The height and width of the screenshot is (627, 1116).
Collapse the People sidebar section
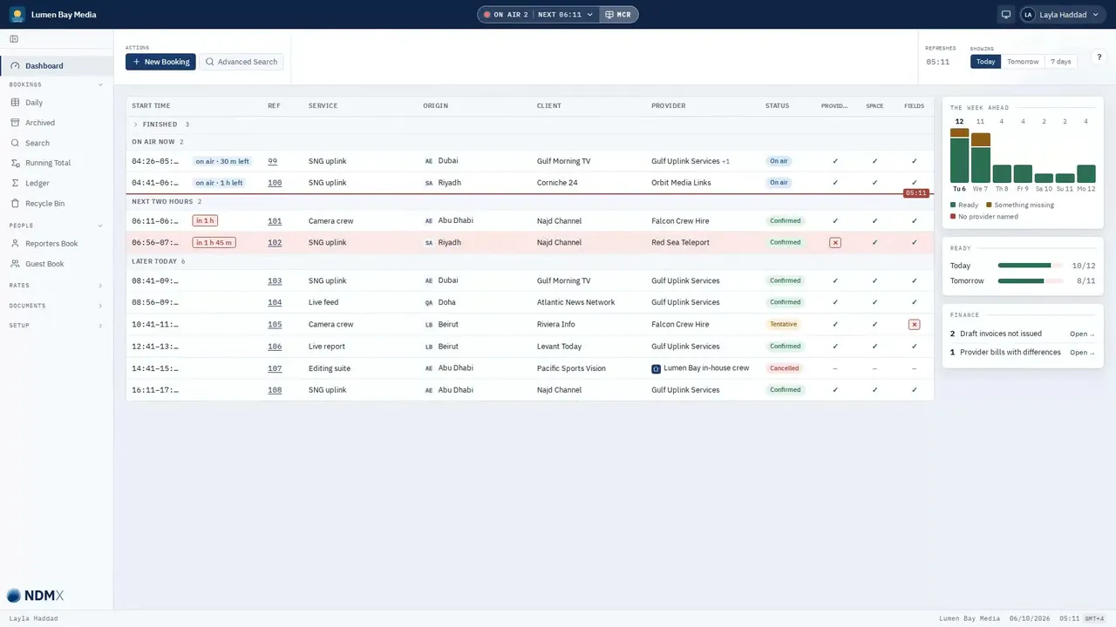pyautogui.click(x=100, y=226)
